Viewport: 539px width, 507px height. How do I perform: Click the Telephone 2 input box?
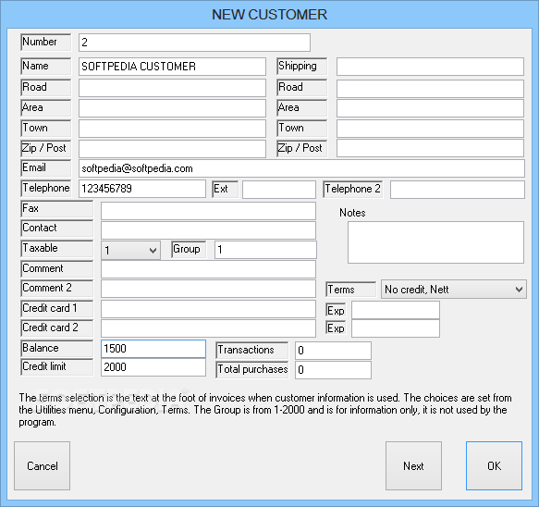458,190
